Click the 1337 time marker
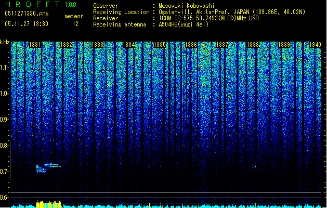Screen dimensions: 327x208 [222, 45]
